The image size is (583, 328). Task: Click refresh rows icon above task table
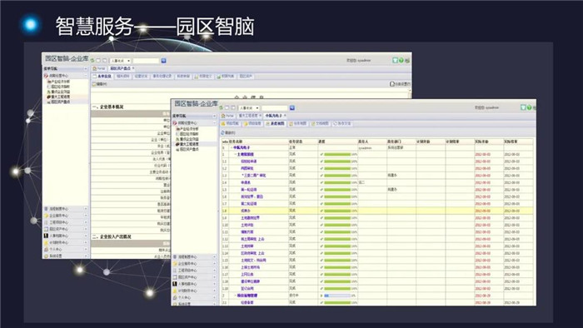point(222,132)
